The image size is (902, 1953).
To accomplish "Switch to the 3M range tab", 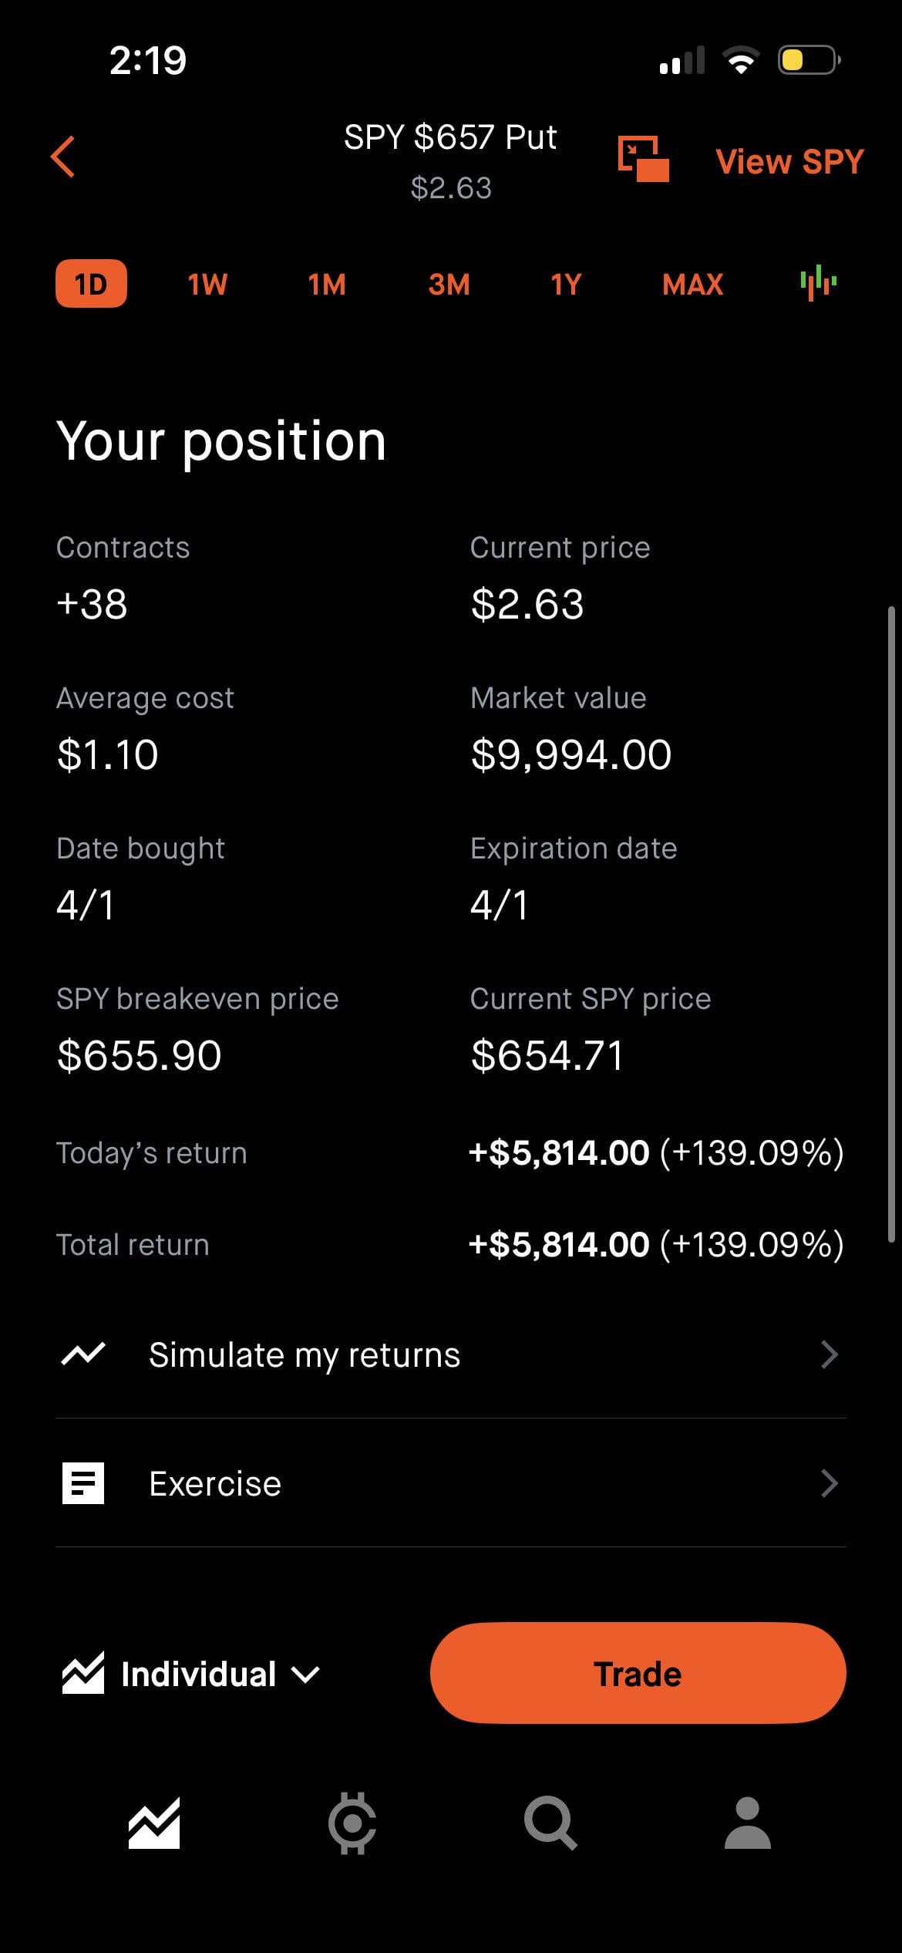I will pyautogui.click(x=449, y=285).
